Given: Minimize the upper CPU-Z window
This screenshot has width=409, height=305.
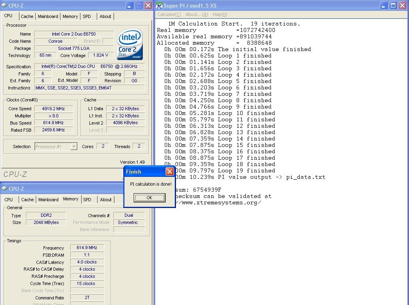Looking at the screenshot, I should (x=130, y=6).
